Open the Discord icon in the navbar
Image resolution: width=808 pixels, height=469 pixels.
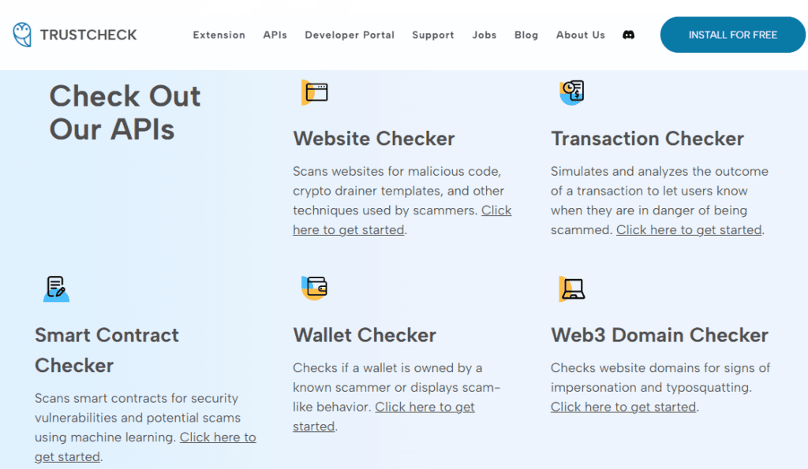628,35
